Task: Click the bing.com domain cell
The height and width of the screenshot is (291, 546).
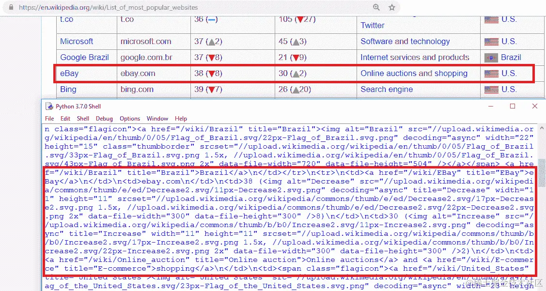Action: tap(154, 90)
